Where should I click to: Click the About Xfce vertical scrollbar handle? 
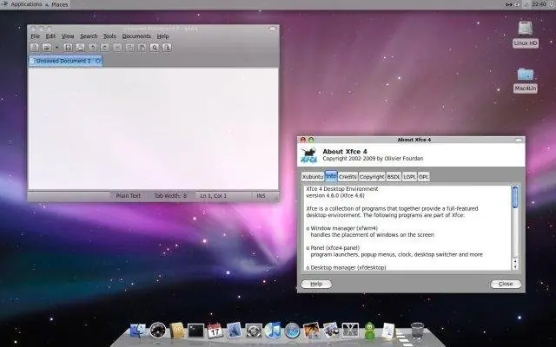click(515, 197)
